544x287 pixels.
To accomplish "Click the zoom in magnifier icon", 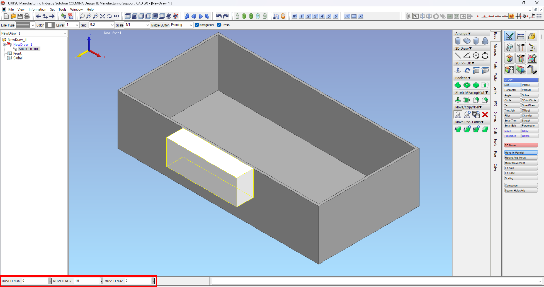I will click(x=89, y=16).
